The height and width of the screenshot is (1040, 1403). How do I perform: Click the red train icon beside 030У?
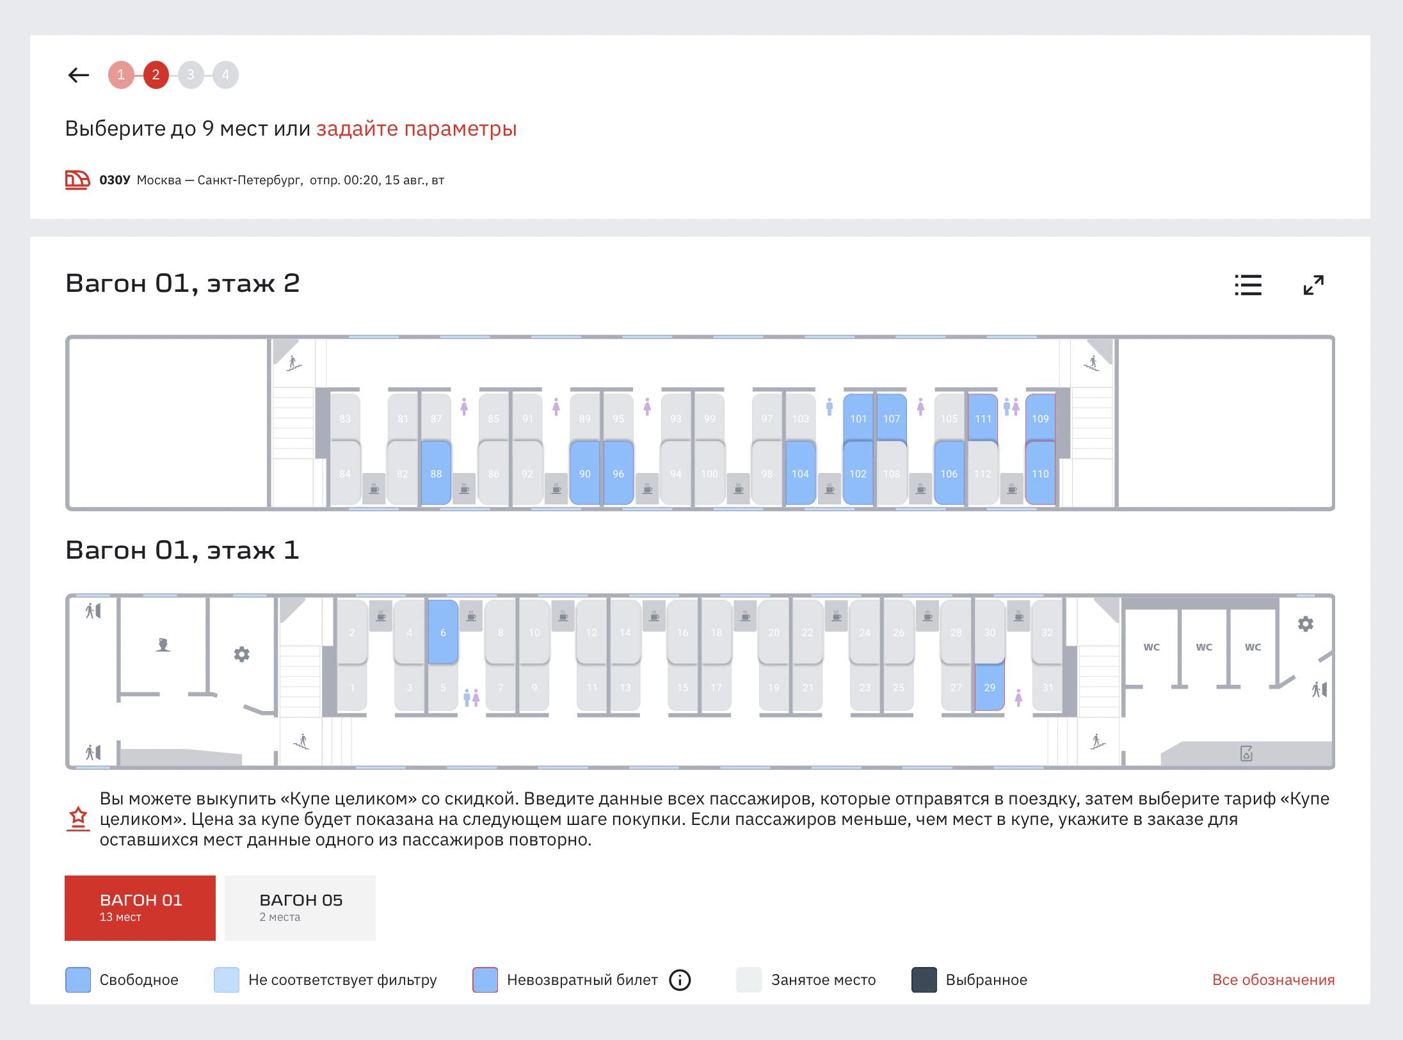(x=77, y=180)
